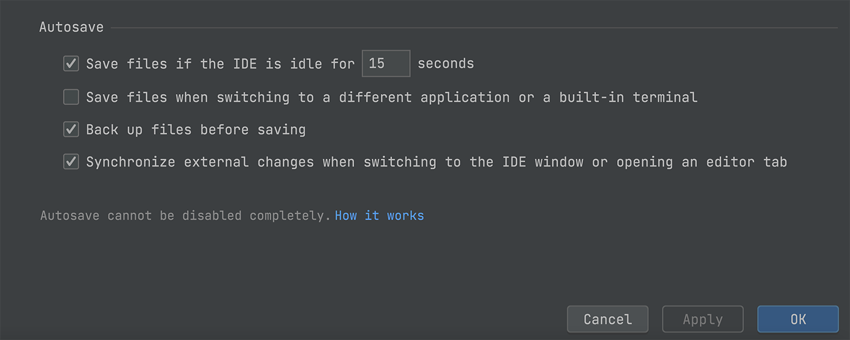Click the disabled Apply button

click(703, 319)
